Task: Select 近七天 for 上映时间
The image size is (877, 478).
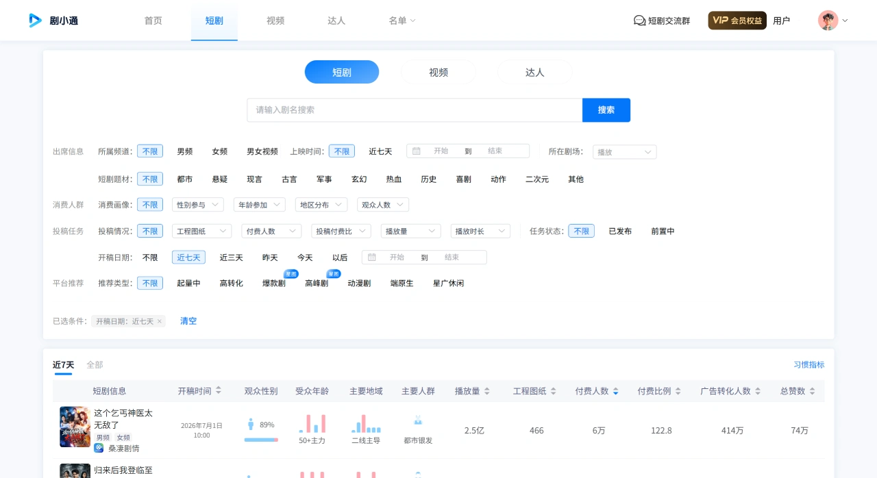Action: (380, 151)
